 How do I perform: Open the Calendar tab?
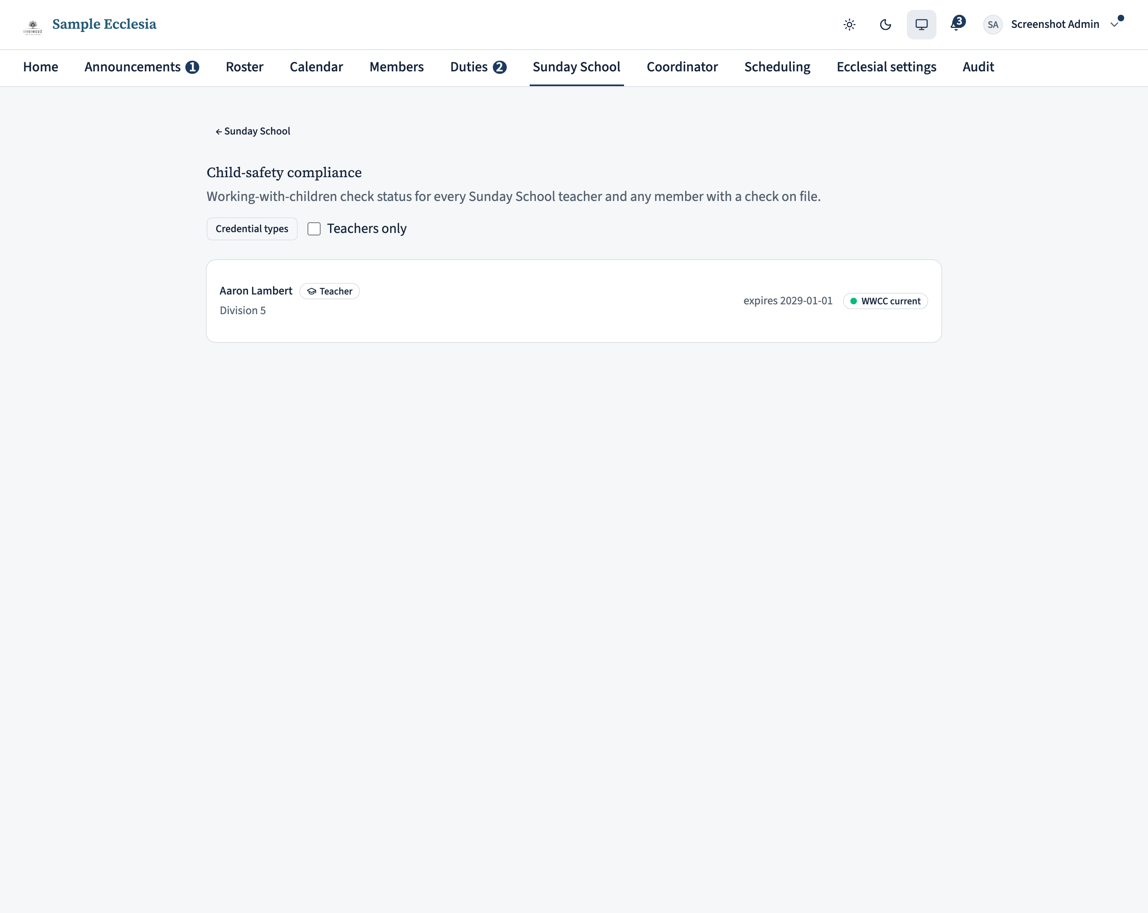(x=316, y=66)
